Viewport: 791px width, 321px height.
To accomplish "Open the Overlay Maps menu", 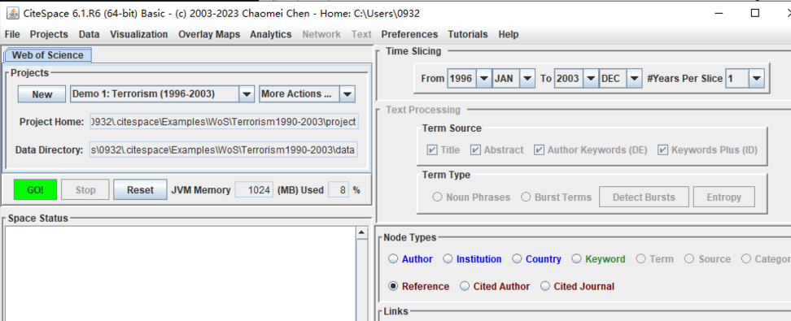I will (x=209, y=34).
